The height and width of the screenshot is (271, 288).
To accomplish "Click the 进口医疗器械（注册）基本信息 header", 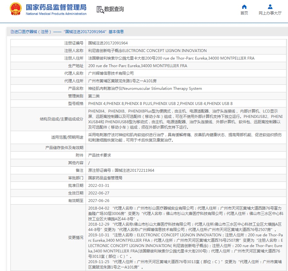I will click(x=67, y=32).
